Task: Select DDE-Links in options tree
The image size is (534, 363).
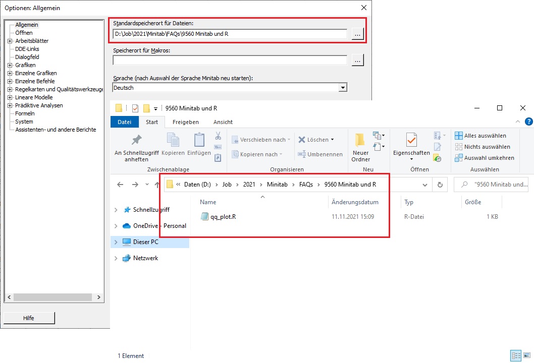Action: (x=27, y=49)
